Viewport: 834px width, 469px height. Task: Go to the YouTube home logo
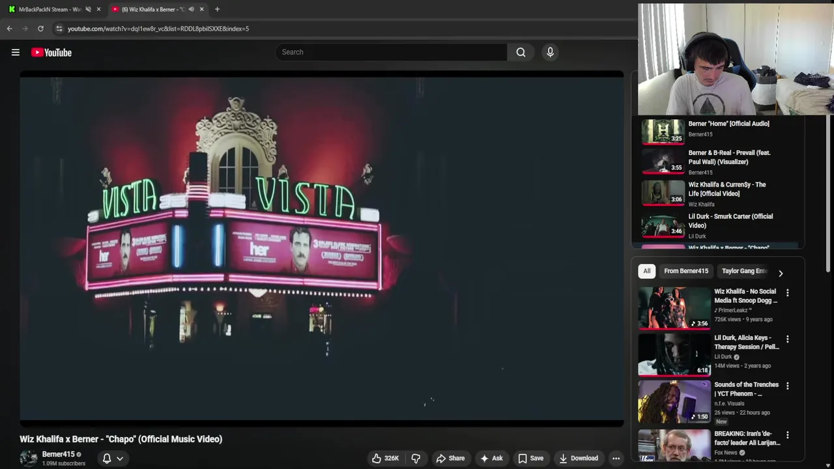[x=51, y=52]
